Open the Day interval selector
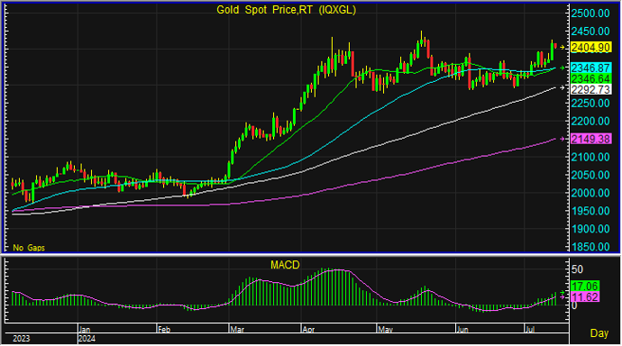The width and height of the screenshot is (622, 346). pyautogui.click(x=599, y=333)
